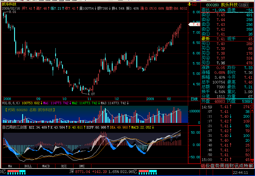
Task: Click the 14:59 trade row with volume 274
Action: click(x=226, y=107)
